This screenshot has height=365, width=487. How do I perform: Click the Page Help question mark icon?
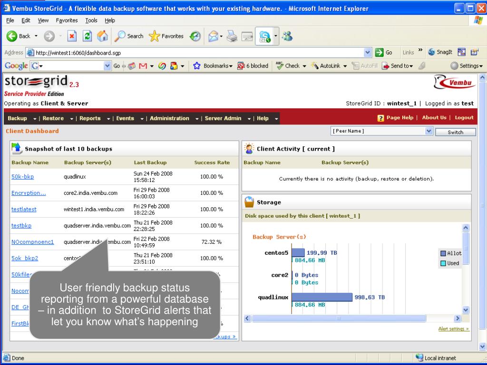coord(381,118)
